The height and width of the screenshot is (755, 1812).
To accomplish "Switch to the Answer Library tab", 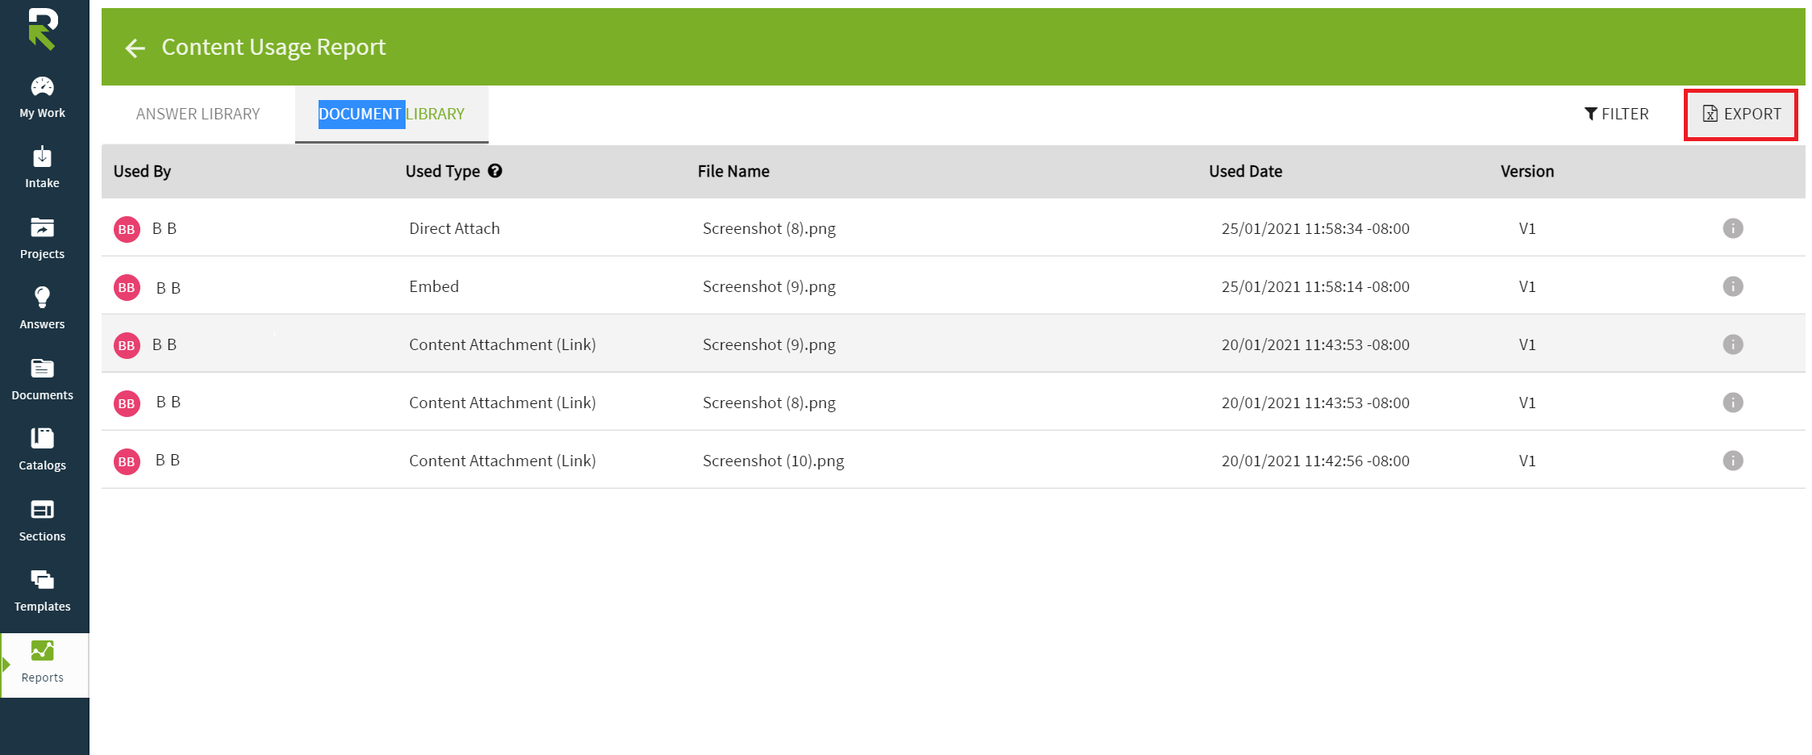I will (198, 115).
